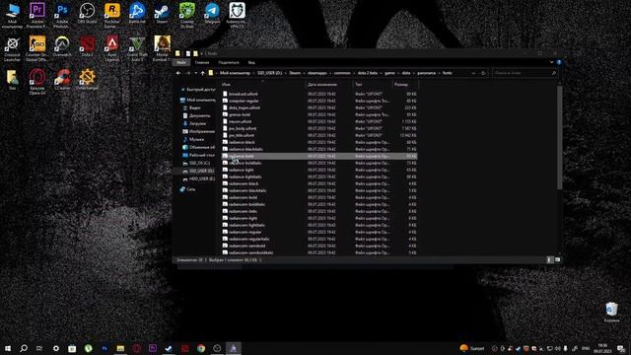631x355 pixels.
Task: Open the Поделиться ribbon tab
Action: coord(229,62)
